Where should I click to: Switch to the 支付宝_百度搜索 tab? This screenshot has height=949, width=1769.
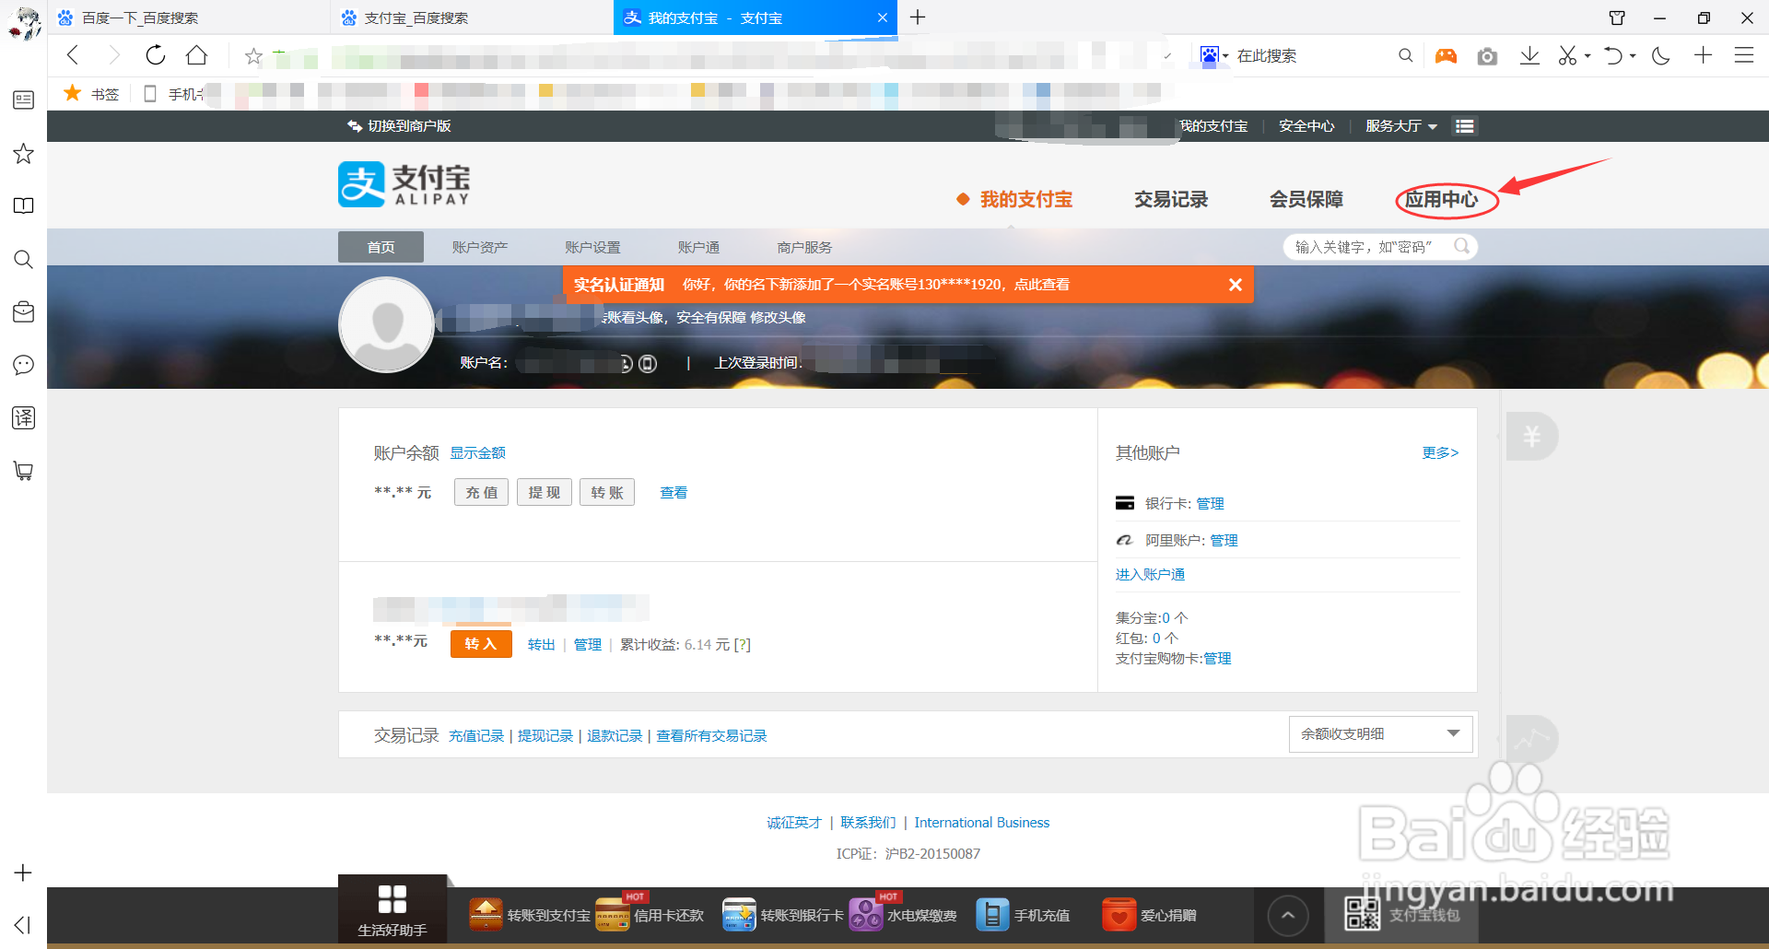point(472,18)
